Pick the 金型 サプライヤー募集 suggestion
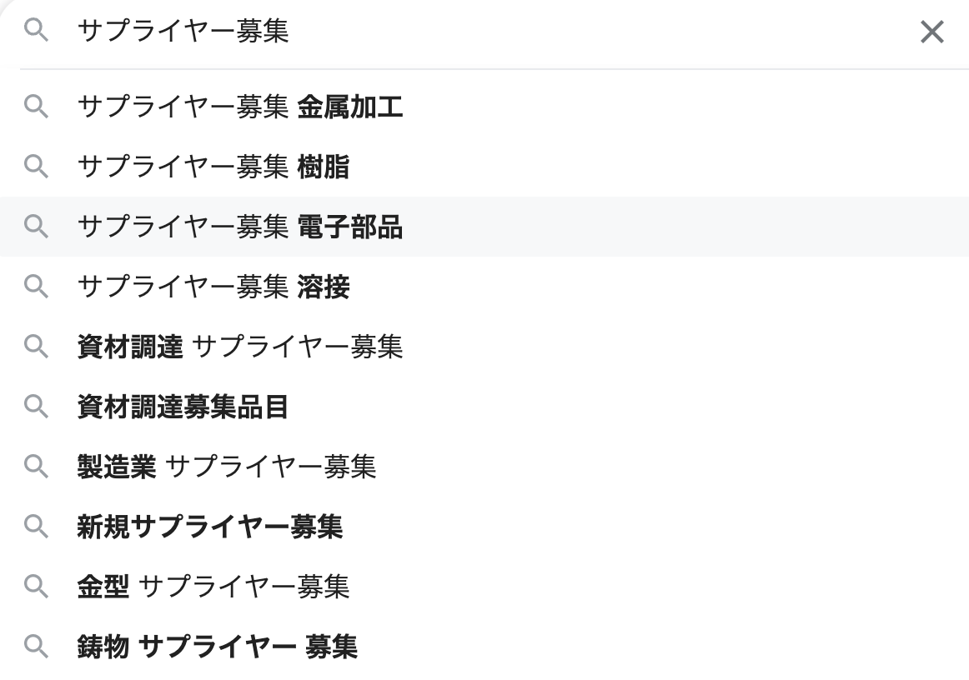This screenshot has width=969, height=680. pos(213,587)
